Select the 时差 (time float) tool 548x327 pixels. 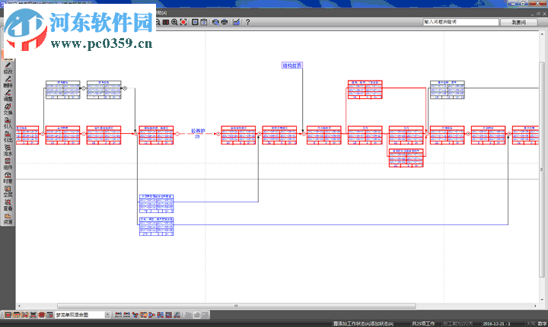(x=8, y=176)
